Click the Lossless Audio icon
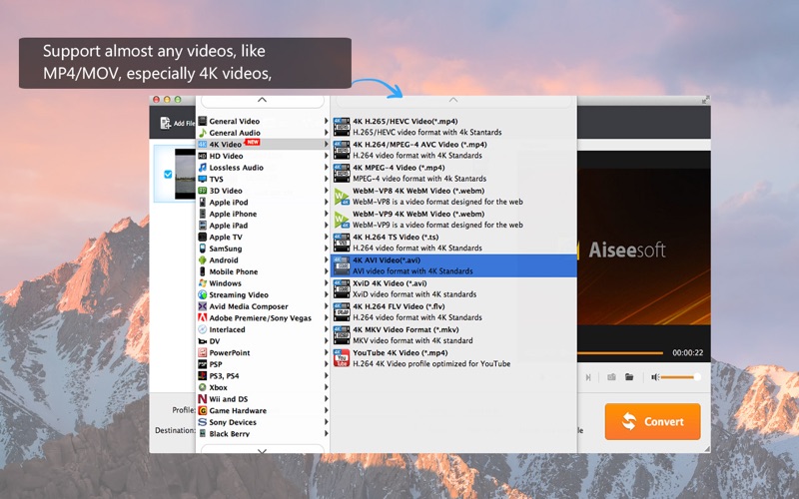This screenshot has height=499, width=799. pyautogui.click(x=203, y=168)
